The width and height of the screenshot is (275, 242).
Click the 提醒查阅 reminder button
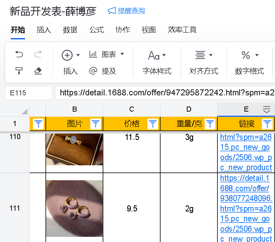click(126, 11)
